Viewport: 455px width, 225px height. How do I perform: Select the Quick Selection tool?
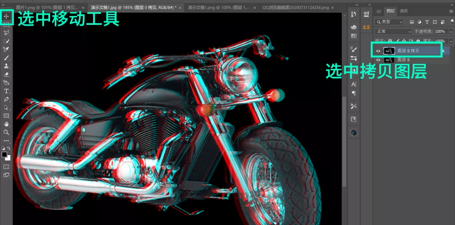point(6,41)
